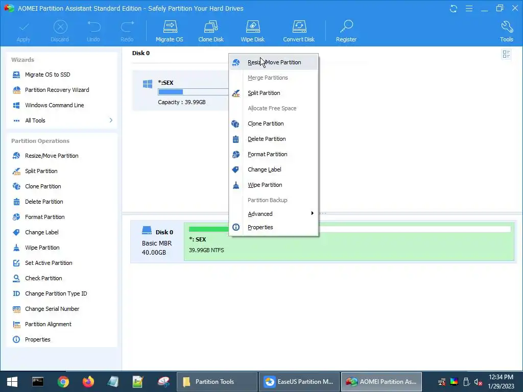This screenshot has width=523, height=392.
Task: Launch Chrome from the taskbar
Action: 63,382
